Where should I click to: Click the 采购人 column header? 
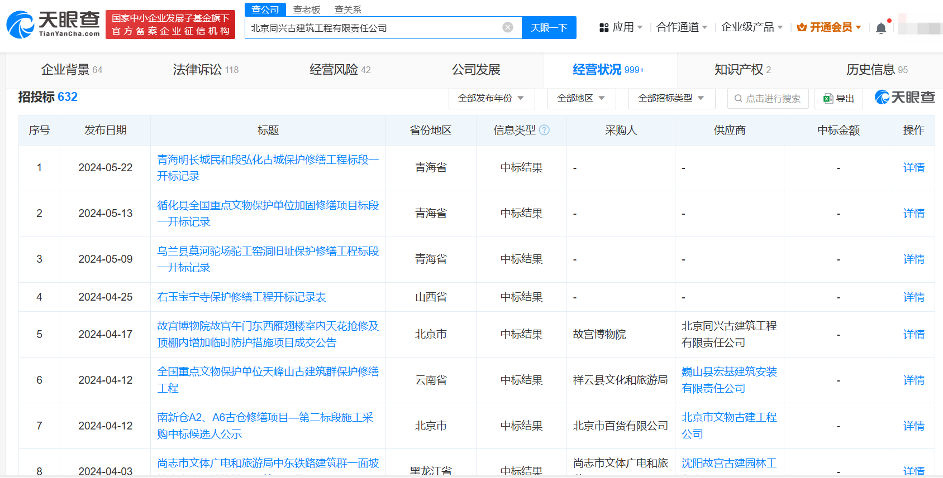pos(621,130)
